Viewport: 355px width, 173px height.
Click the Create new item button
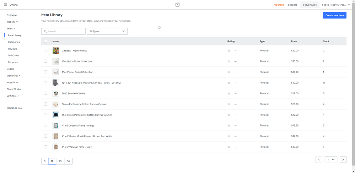334,15
